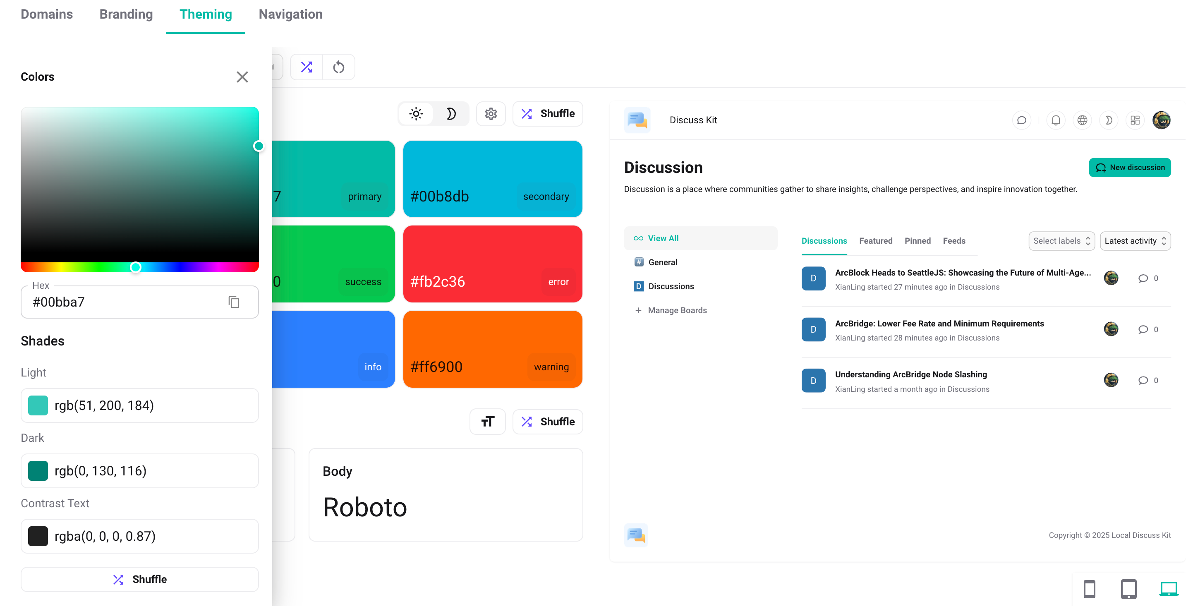Open the palette settings gear icon
This screenshot has height=614, width=1193.
pos(491,114)
